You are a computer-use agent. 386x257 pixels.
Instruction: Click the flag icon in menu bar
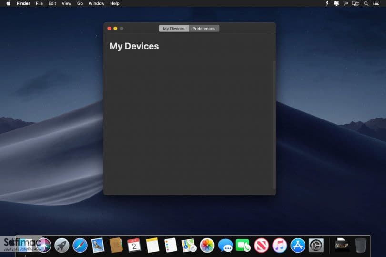click(x=346, y=3)
